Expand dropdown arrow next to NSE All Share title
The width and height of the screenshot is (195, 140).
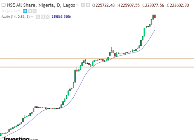(77, 6)
